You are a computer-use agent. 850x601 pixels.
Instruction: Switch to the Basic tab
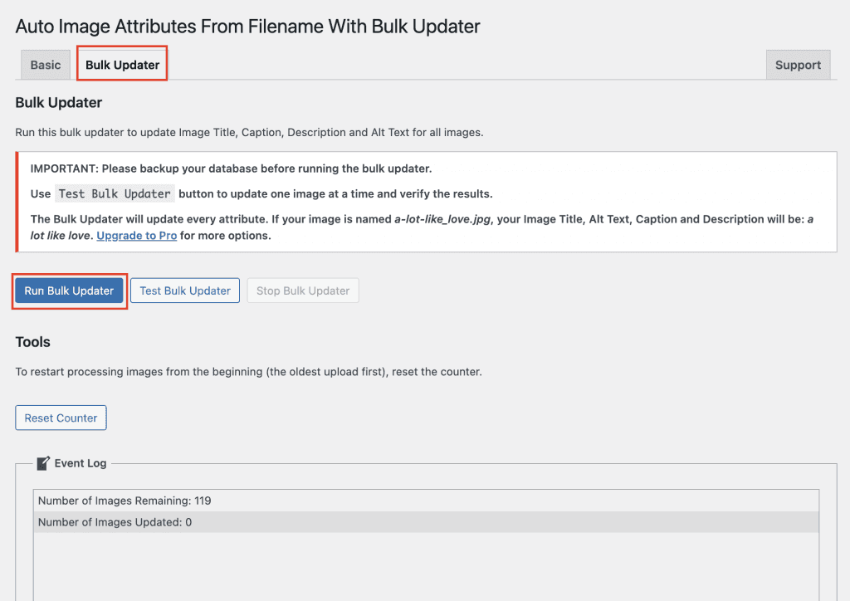click(46, 65)
